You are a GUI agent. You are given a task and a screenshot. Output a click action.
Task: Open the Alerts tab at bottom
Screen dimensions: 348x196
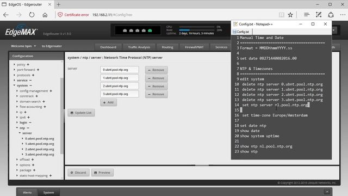[27, 192]
